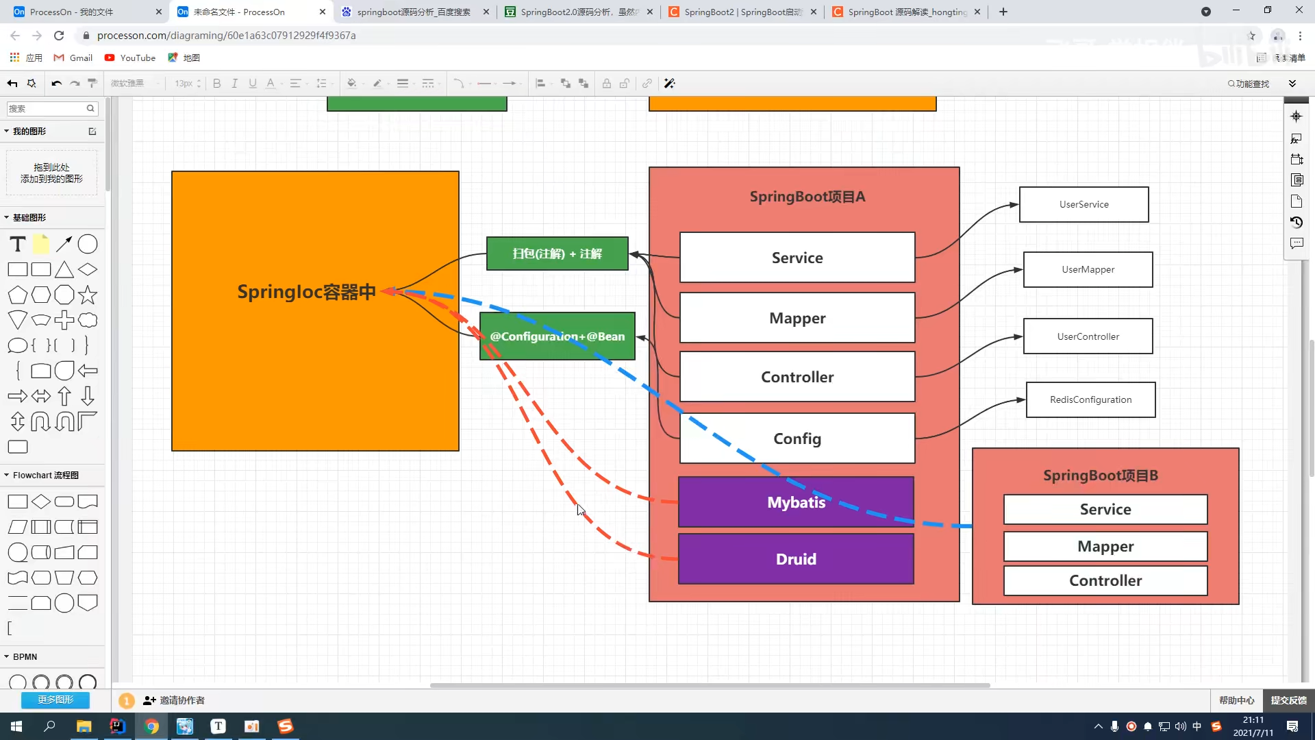Click the redo icon in the toolbar
Image resolution: width=1315 pixels, height=740 pixels.
coord(75,84)
